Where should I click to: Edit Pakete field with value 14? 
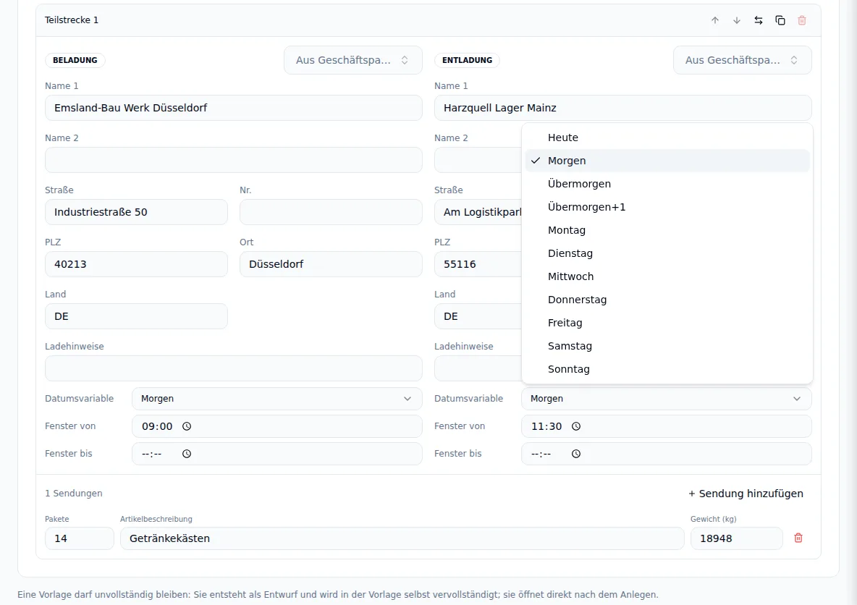(x=79, y=538)
